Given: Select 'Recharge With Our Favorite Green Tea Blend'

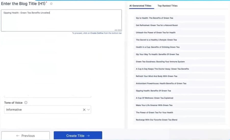Looking at the screenshot, I should click(x=156, y=120).
